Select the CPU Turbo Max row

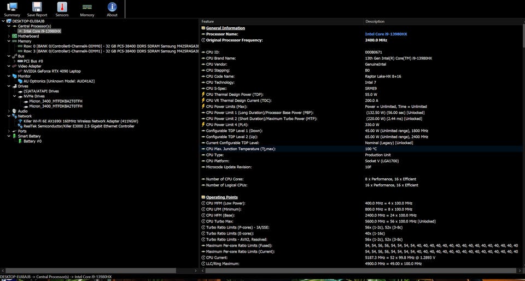(x=361, y=221)
